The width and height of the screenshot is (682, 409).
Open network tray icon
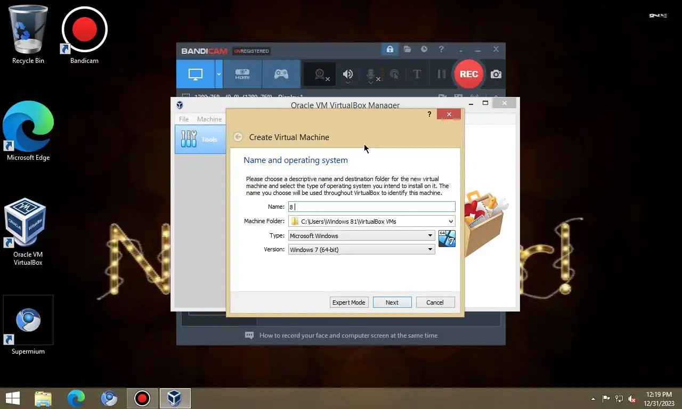tap(619, 399)
